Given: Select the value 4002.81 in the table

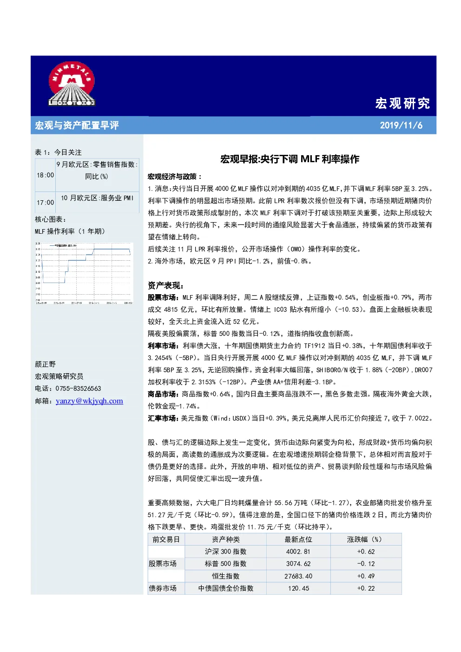Looking at the screenshot, I should (x=298, y=552).
